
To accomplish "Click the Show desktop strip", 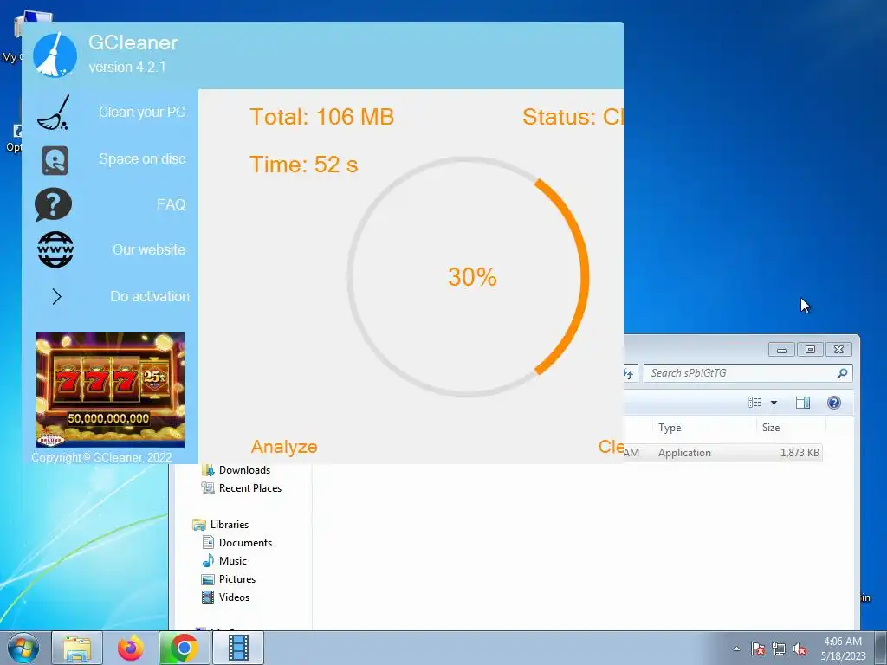I will pos(881,648).
